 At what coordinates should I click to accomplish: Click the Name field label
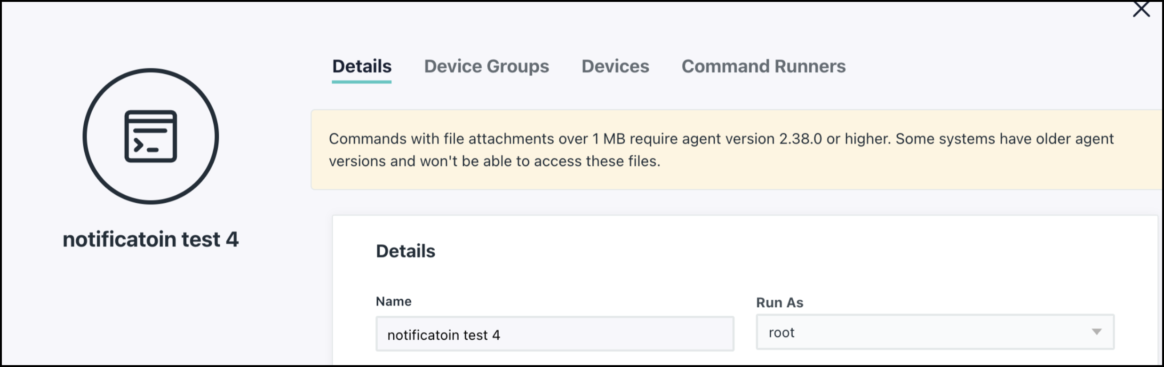pyautogui.click(x=393, y=302)
